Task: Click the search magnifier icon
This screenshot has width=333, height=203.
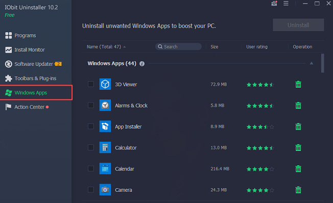Action: tap(160, 46)
